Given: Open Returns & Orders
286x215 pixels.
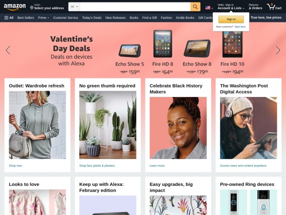Looking at the screenshot, I should point(255,7).
